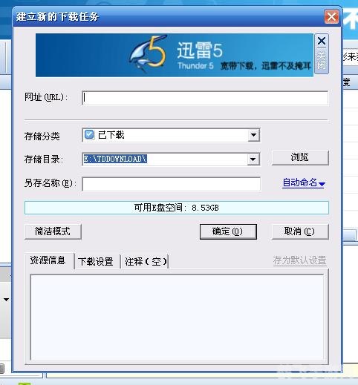Switch to 简洁模式 simple mode
The image size is (358, 385).
(x=53, y=231)
